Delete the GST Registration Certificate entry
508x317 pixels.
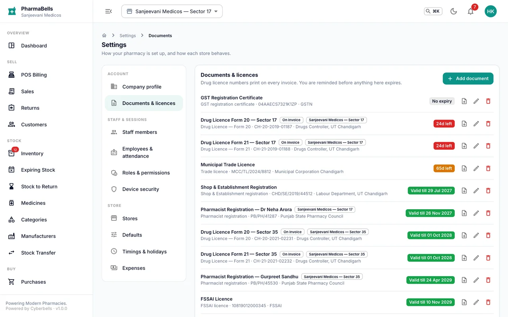(488, 101)
